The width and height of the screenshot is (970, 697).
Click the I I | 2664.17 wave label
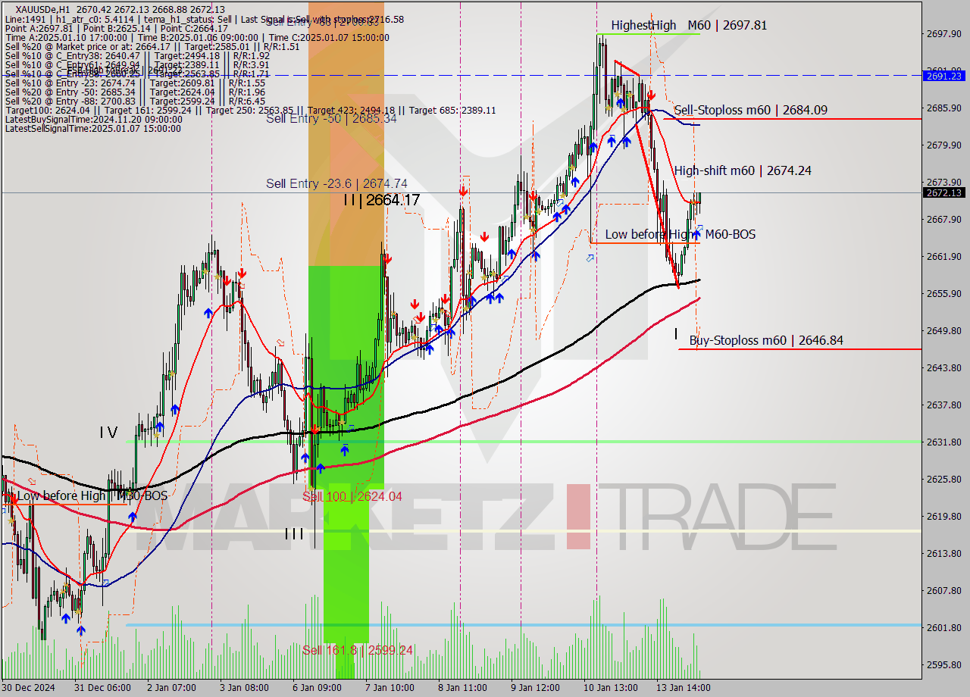pos(381,200)
